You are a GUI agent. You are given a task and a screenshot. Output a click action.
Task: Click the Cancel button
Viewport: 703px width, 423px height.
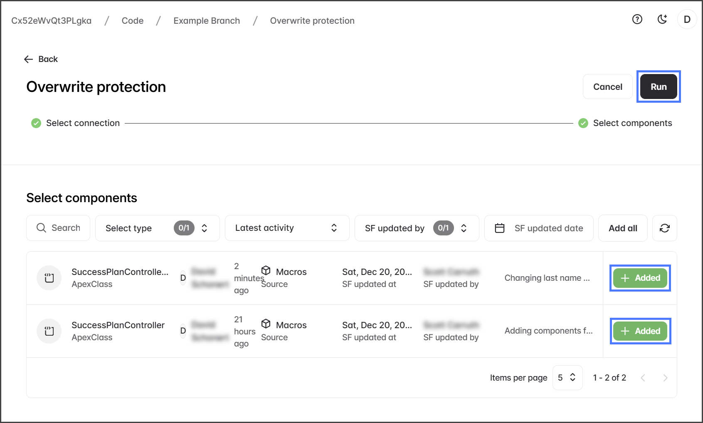pos(607,87)
